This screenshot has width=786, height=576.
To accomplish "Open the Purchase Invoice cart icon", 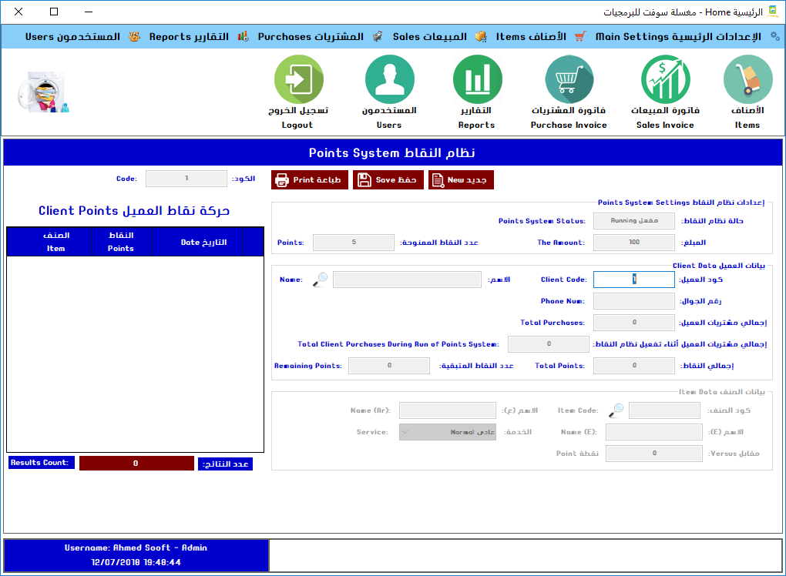I will (569, 79).
